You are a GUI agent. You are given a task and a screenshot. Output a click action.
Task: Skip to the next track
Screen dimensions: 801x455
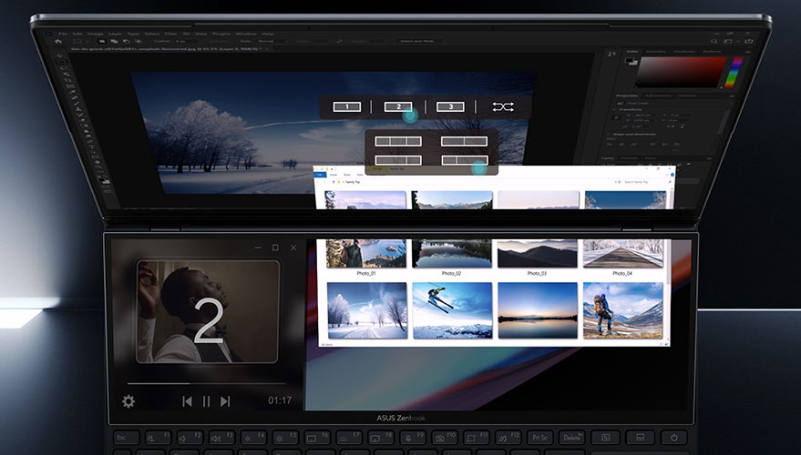coord(225,401)
